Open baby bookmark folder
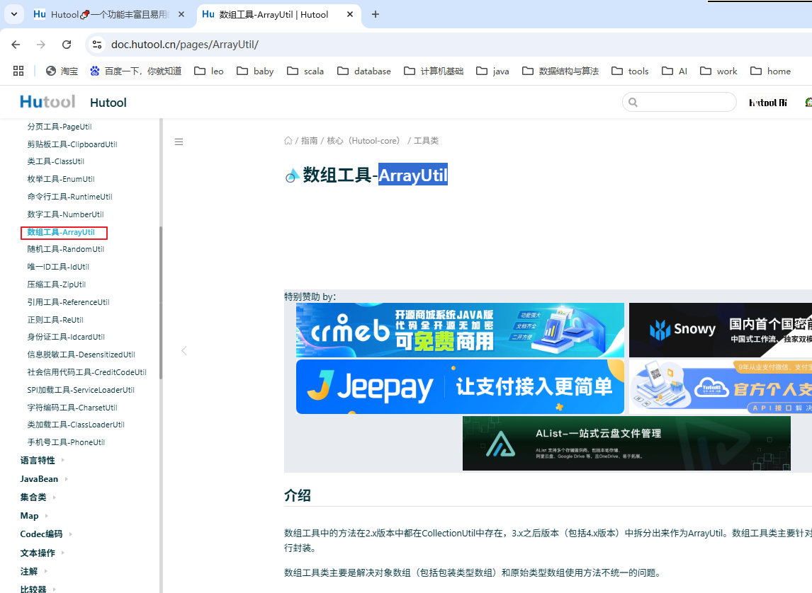 tap(255, 71)
